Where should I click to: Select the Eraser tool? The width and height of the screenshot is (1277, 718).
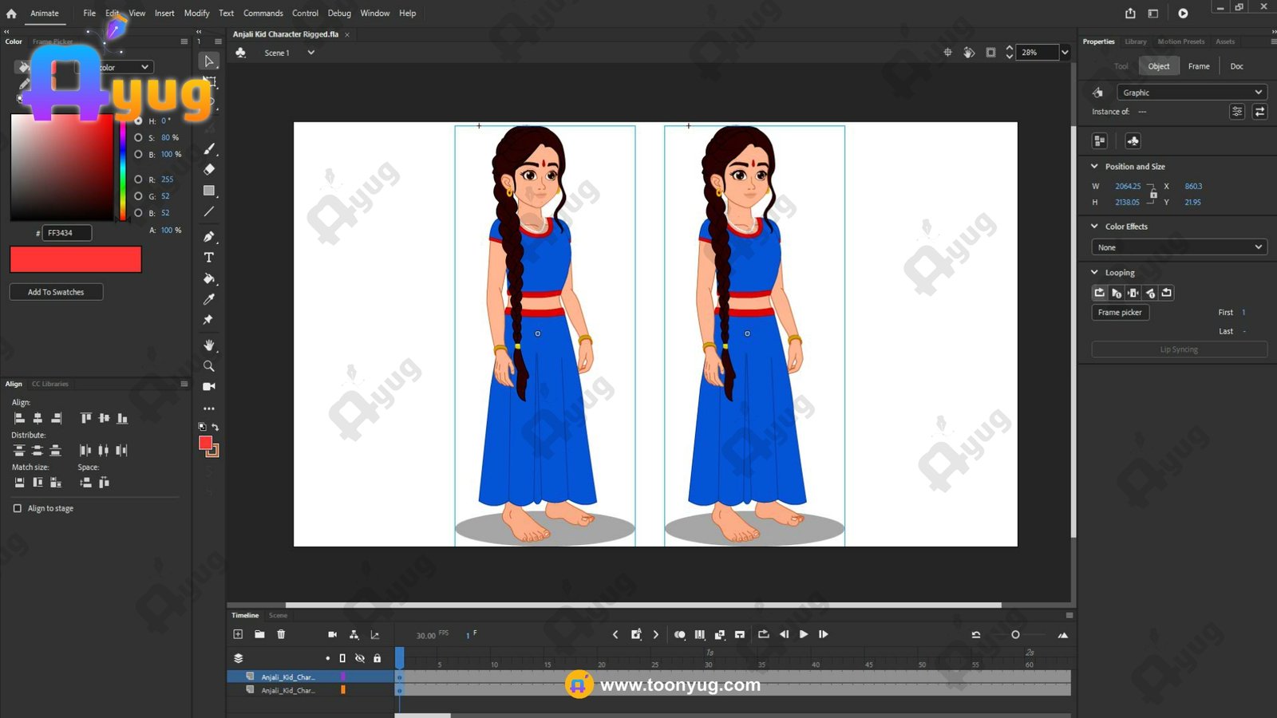pyautogui.click(x=209, y=169)
